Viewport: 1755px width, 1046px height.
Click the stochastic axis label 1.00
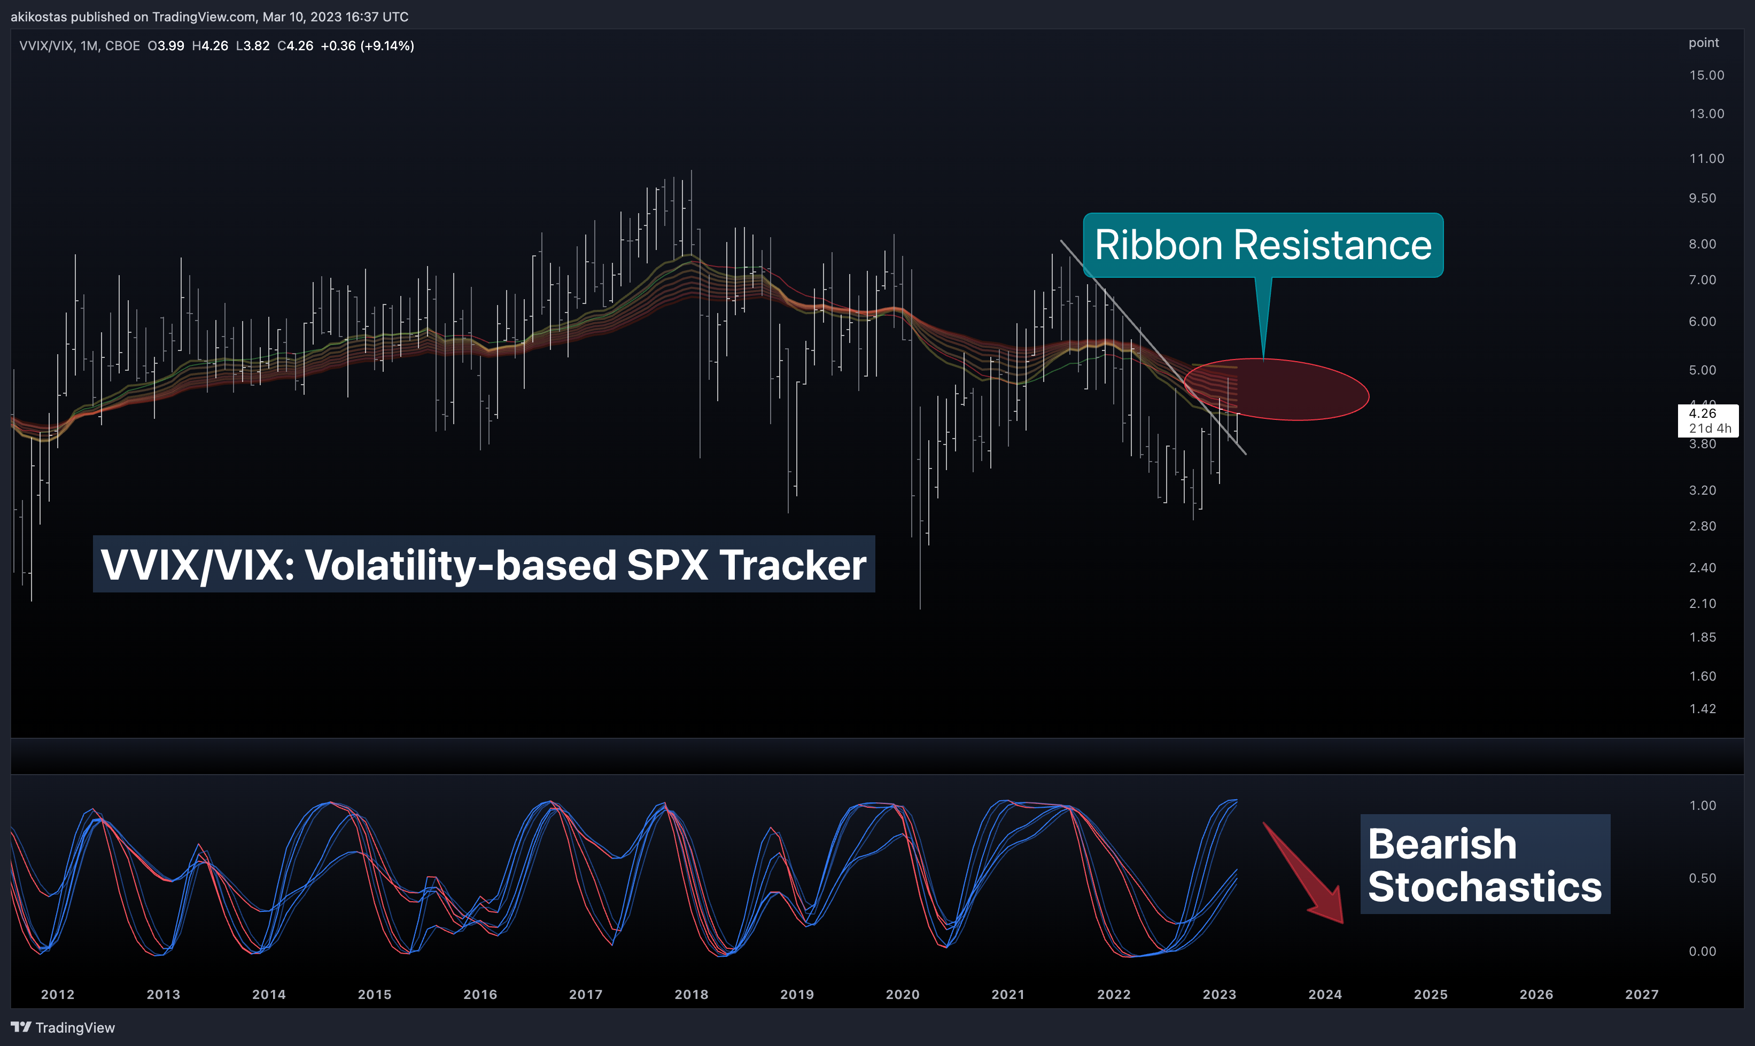[1702, 806]
